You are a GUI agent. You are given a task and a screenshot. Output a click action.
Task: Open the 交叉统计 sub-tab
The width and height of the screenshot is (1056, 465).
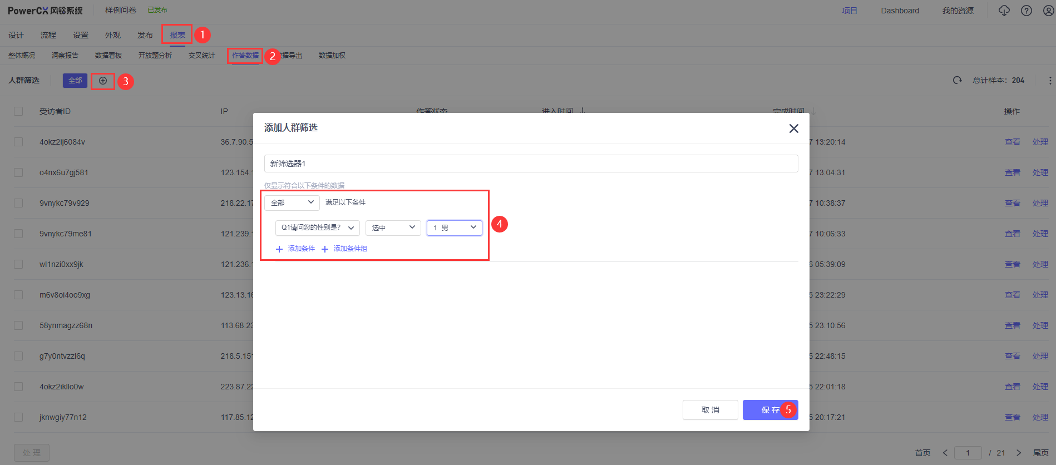201,56
